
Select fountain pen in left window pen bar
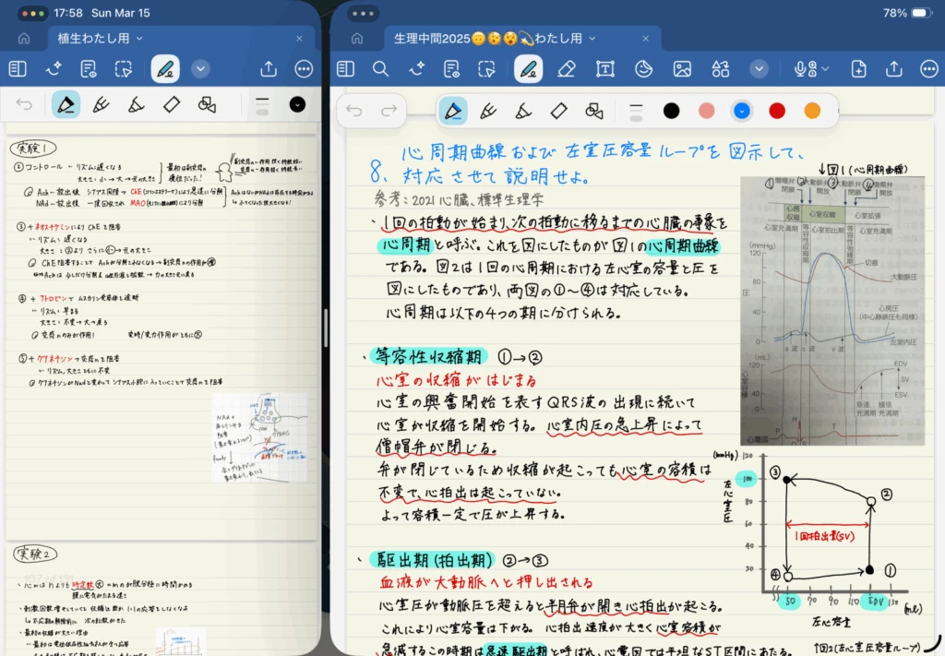point(66,105)
